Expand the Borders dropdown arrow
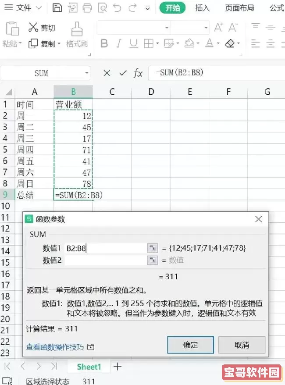The height and width of the screenshot is (385, 285). pos(157,43)
